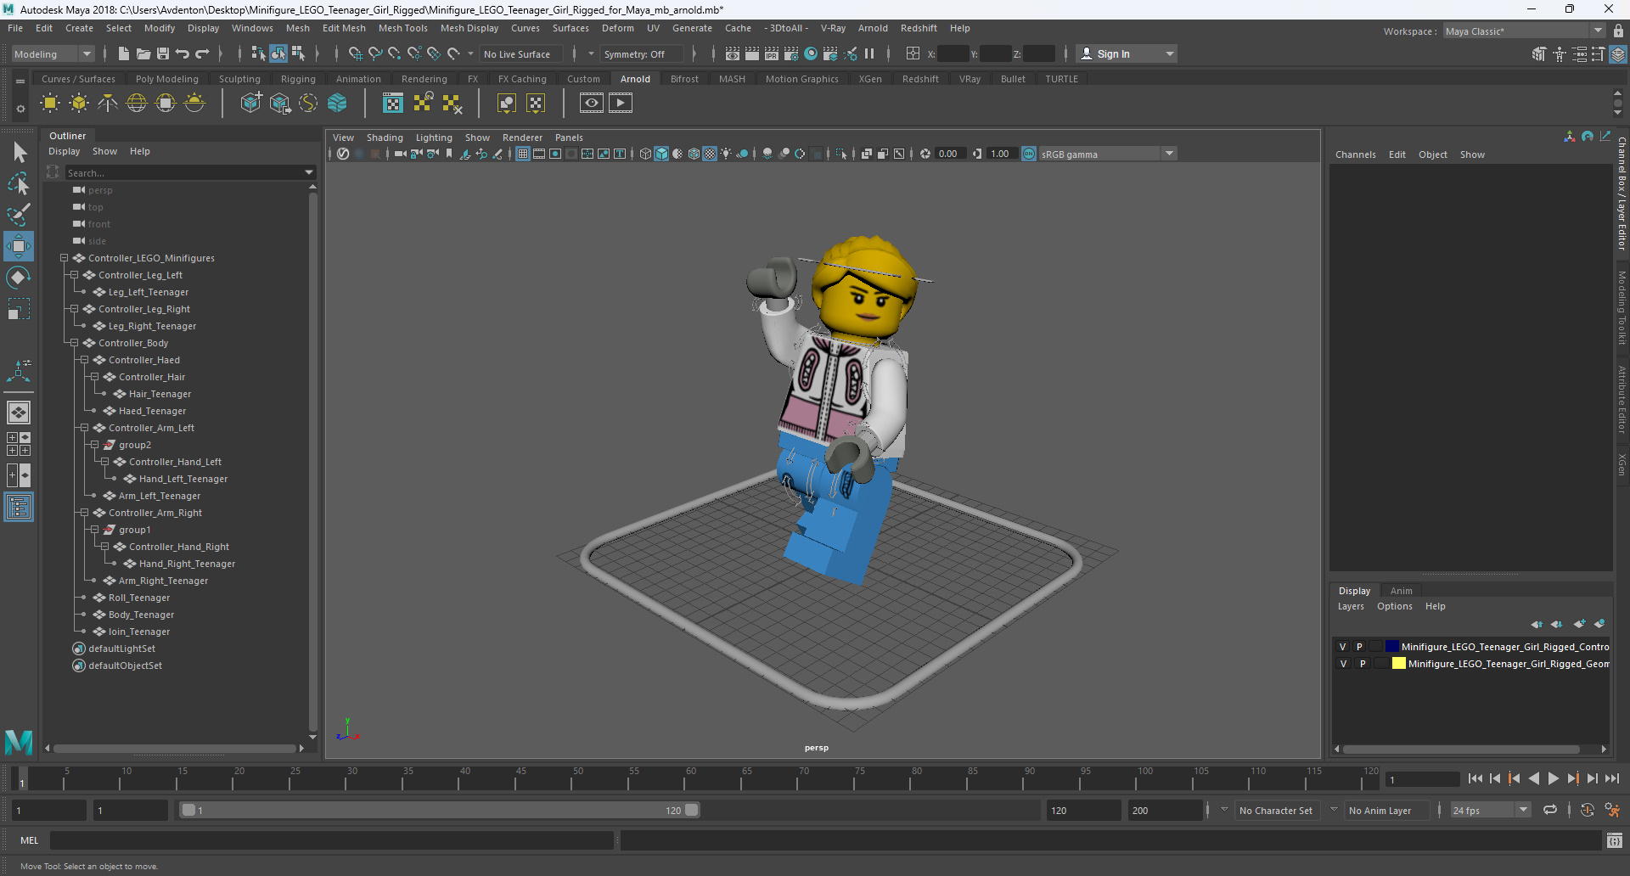Image resolution: width=1630 pixels, height=876 pixels.
Task: Click the blue Controllers layer color swatch
Action: tap(1391, 647)
